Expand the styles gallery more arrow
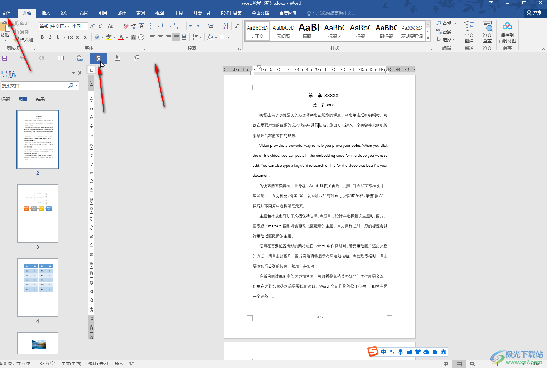The width and height of the screenshot is (547, 368). [x=428, y=38]
